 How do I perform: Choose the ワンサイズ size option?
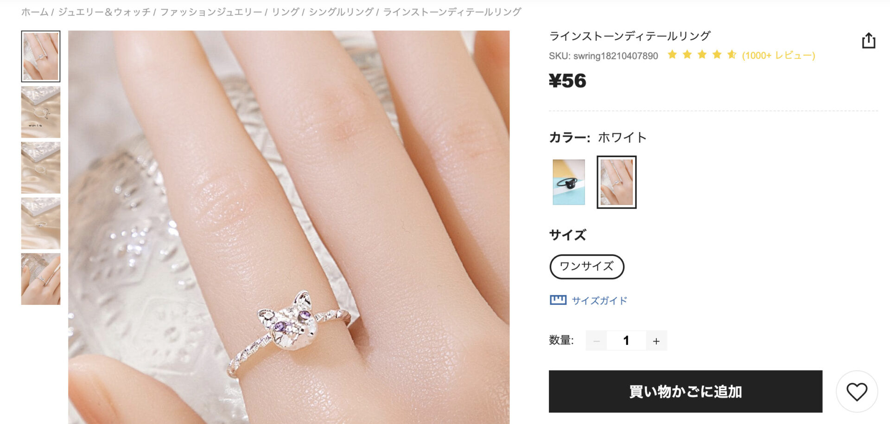(x=587, y=266)
